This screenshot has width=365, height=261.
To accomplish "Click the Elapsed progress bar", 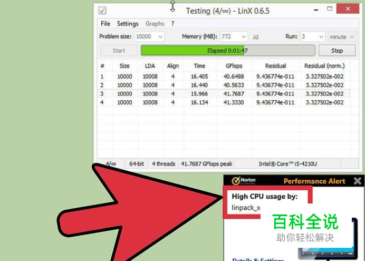I will pyautogui.click(x=228, y=51).
